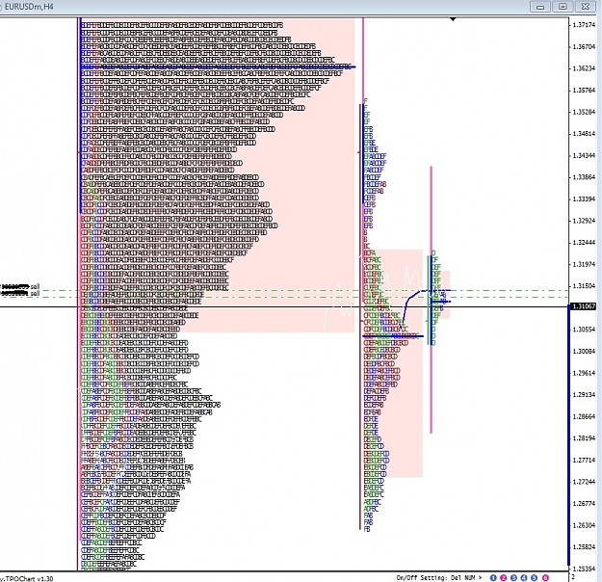Click price level 1.29614 on the scale
Screen dimensions: 602x582
click(584, 373)
